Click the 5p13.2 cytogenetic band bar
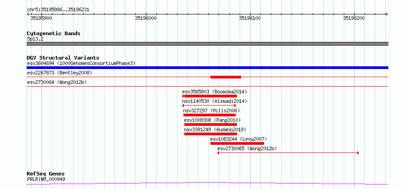Screen dimensions: 401x189 (x=207, y=44)
